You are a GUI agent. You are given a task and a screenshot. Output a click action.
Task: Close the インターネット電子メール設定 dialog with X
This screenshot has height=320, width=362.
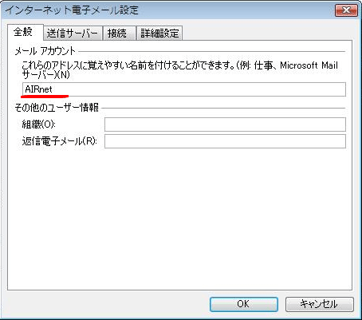346,10
